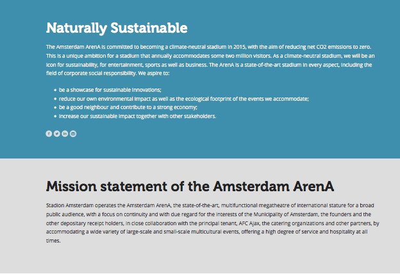Image resolution: width=400 pixels, height=274 pixels.
Task: Click the increase our sustainable impact bullet
Action: [x=137, y=116]
